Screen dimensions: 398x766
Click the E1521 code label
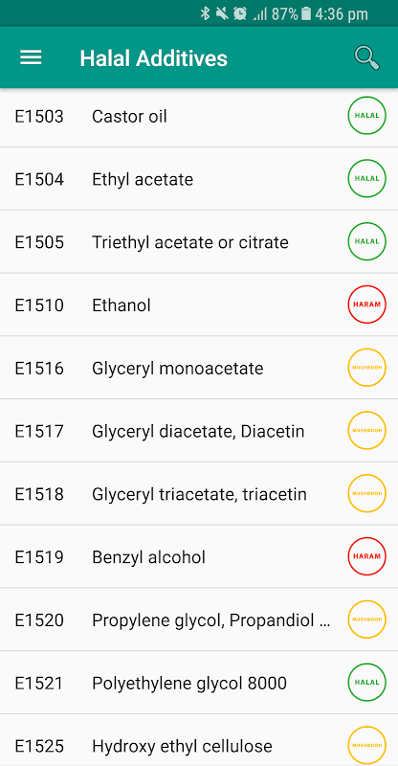tap(39, 683)
